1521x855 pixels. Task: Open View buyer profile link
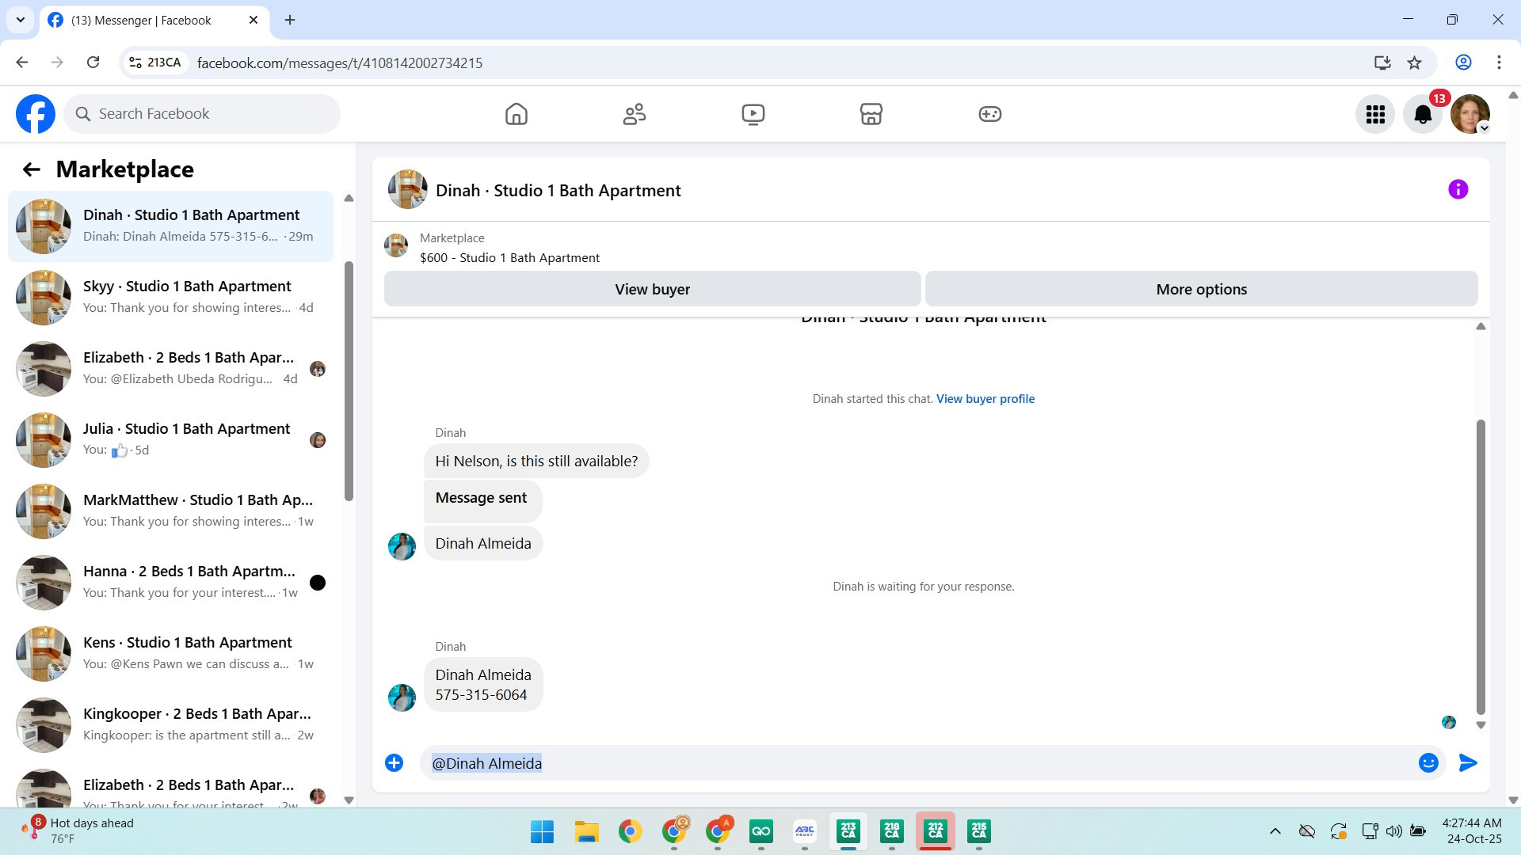pos(985,399)
